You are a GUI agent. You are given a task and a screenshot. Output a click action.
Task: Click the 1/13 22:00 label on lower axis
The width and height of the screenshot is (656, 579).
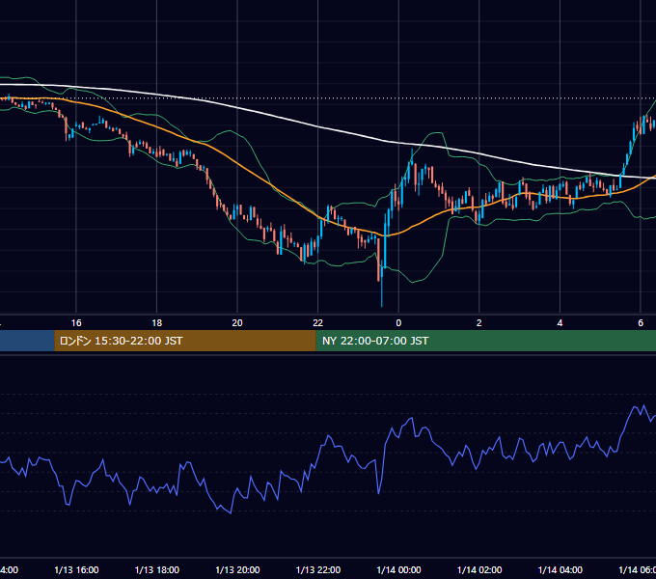point(318,569)
